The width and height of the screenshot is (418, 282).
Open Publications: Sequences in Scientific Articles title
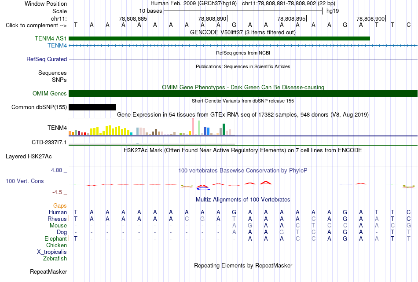(243, 66)
